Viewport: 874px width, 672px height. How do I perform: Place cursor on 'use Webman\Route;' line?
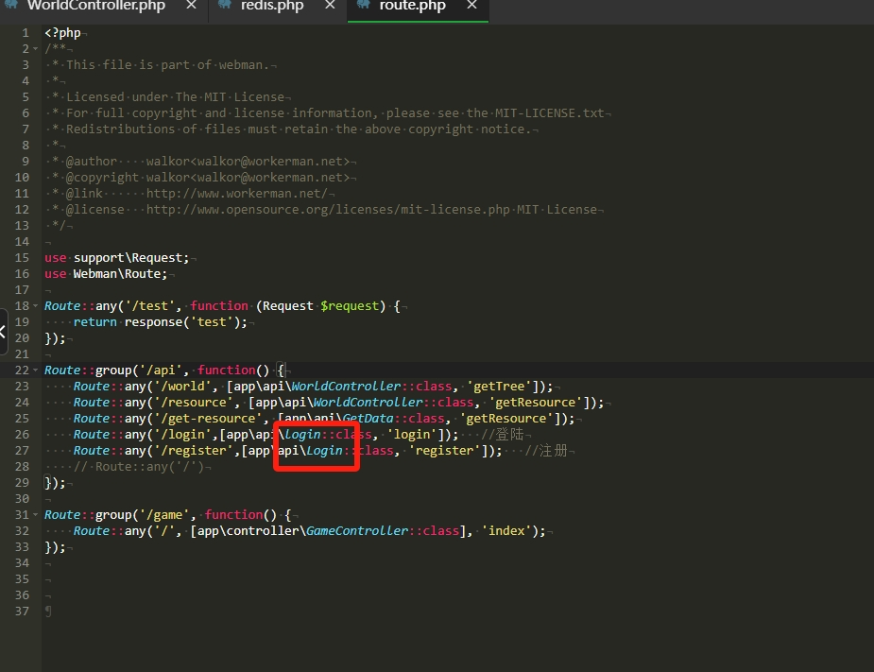(x=106, y=274)
